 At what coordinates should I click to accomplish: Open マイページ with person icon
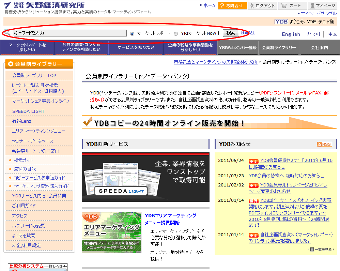322,6
